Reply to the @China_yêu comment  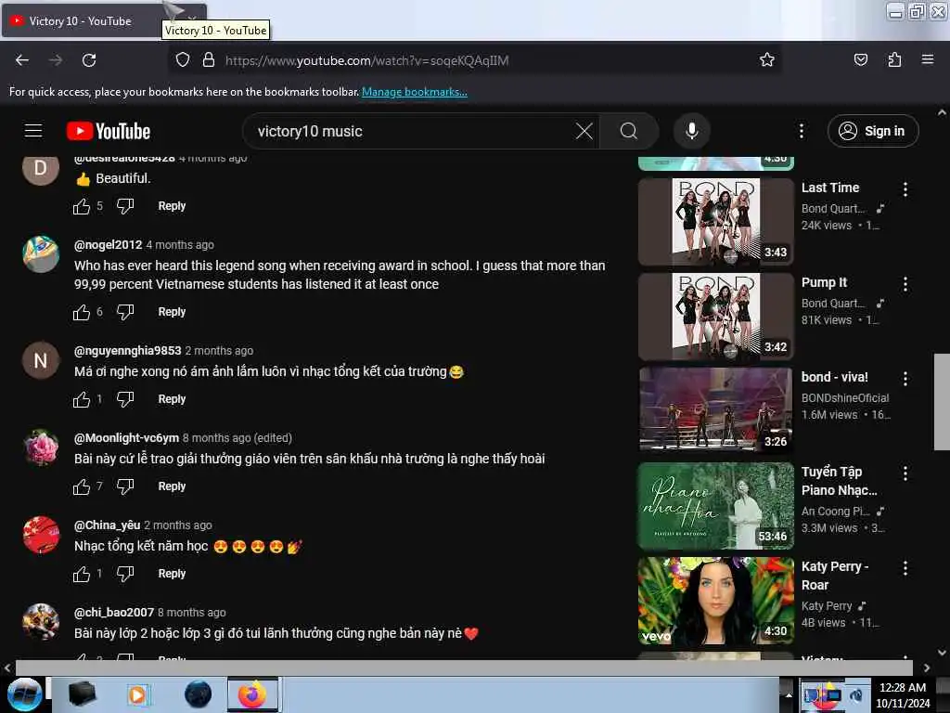coord(172,574)
